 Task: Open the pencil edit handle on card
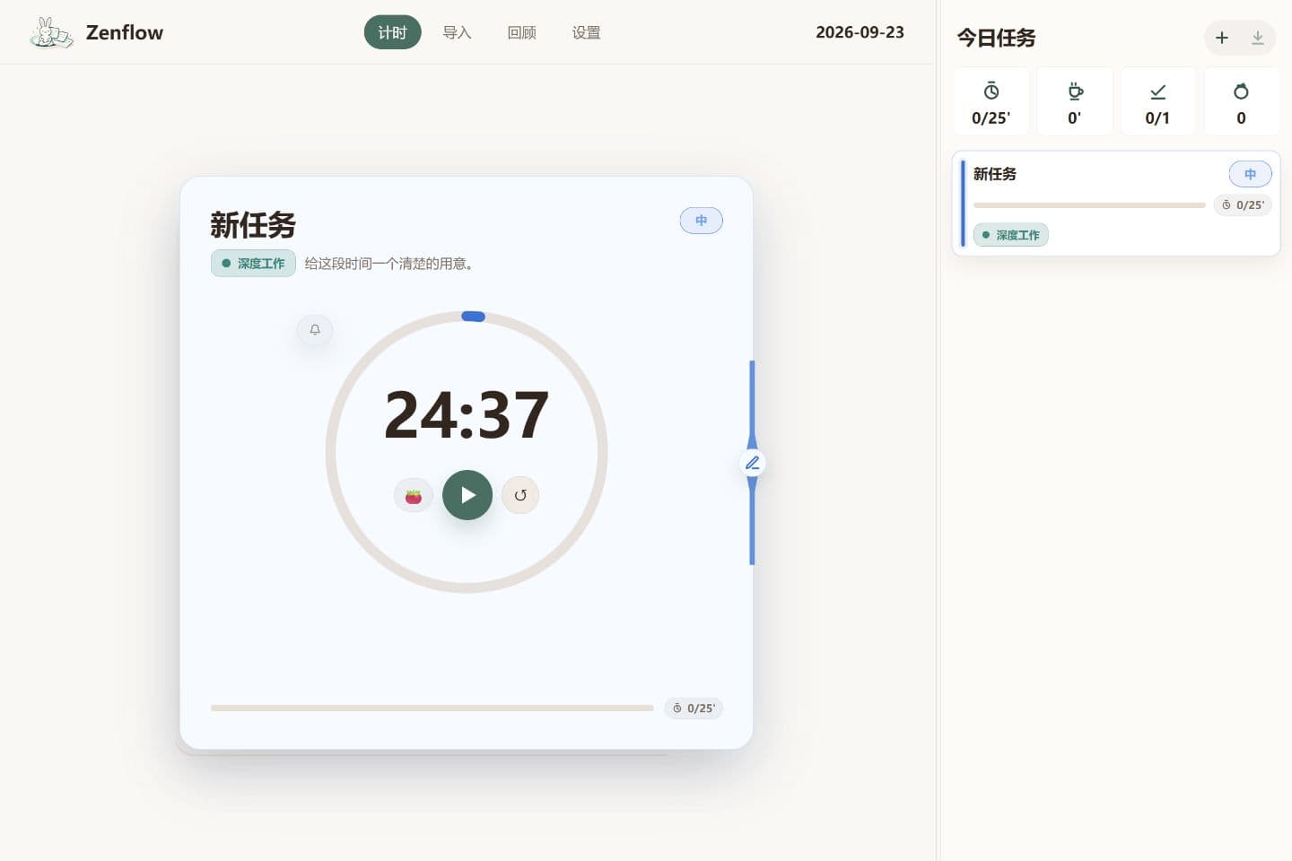(x=752, y=463)
